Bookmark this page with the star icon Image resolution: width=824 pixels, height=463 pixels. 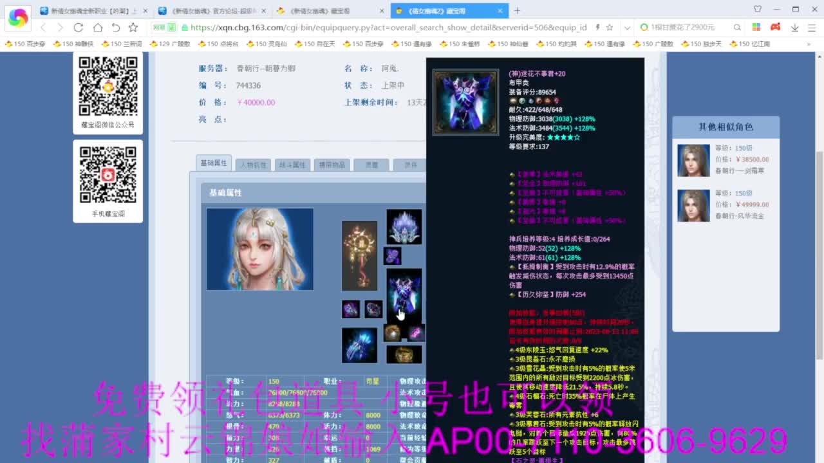(132, 28)
